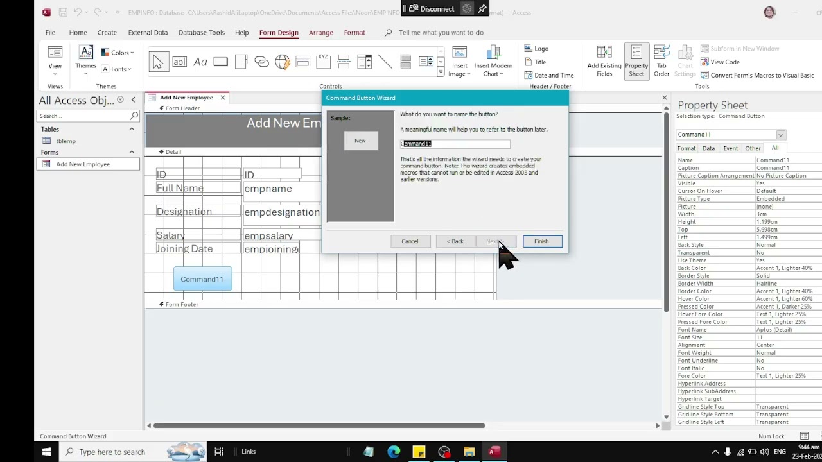Image resolution: width=822 pixels, height=462 pixels.
Task: Toggle the Property Sheet button
Action: 636,62
